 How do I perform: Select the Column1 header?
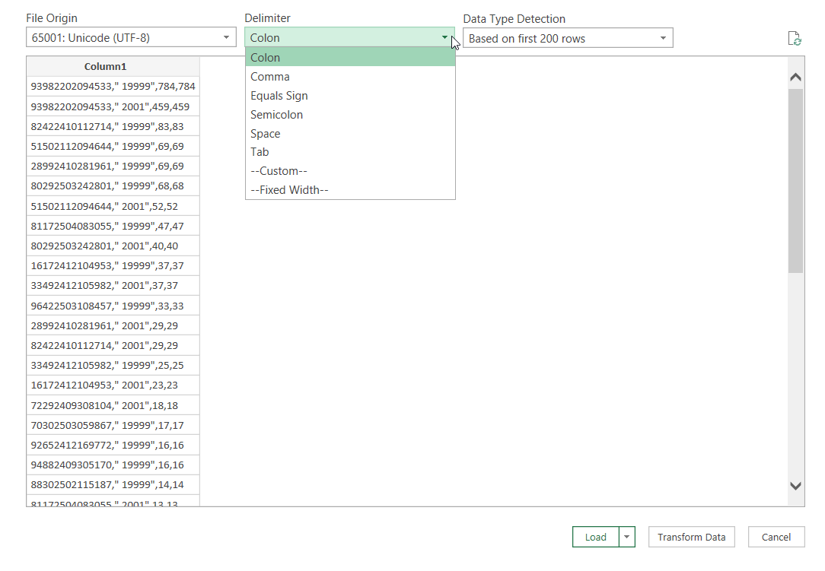click(x=113, y=67)
